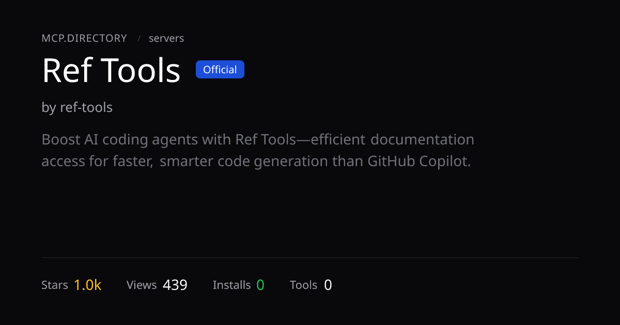Go to the servers breadcrumb
This screenshot has height=325, width=620.
[x=166, y=38]
